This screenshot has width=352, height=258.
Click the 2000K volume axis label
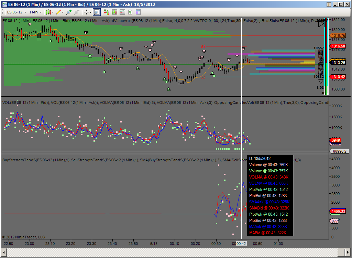point(337,106)
